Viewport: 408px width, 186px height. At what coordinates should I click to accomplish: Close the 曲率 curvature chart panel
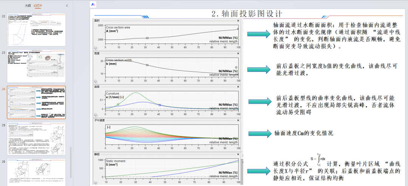[x=238, y=87]
